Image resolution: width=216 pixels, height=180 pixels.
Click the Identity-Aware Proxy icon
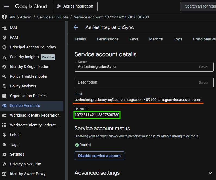point(4,174)
